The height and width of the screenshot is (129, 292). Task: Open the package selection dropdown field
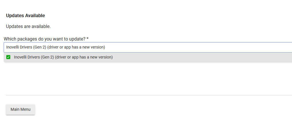click(148, 47)
